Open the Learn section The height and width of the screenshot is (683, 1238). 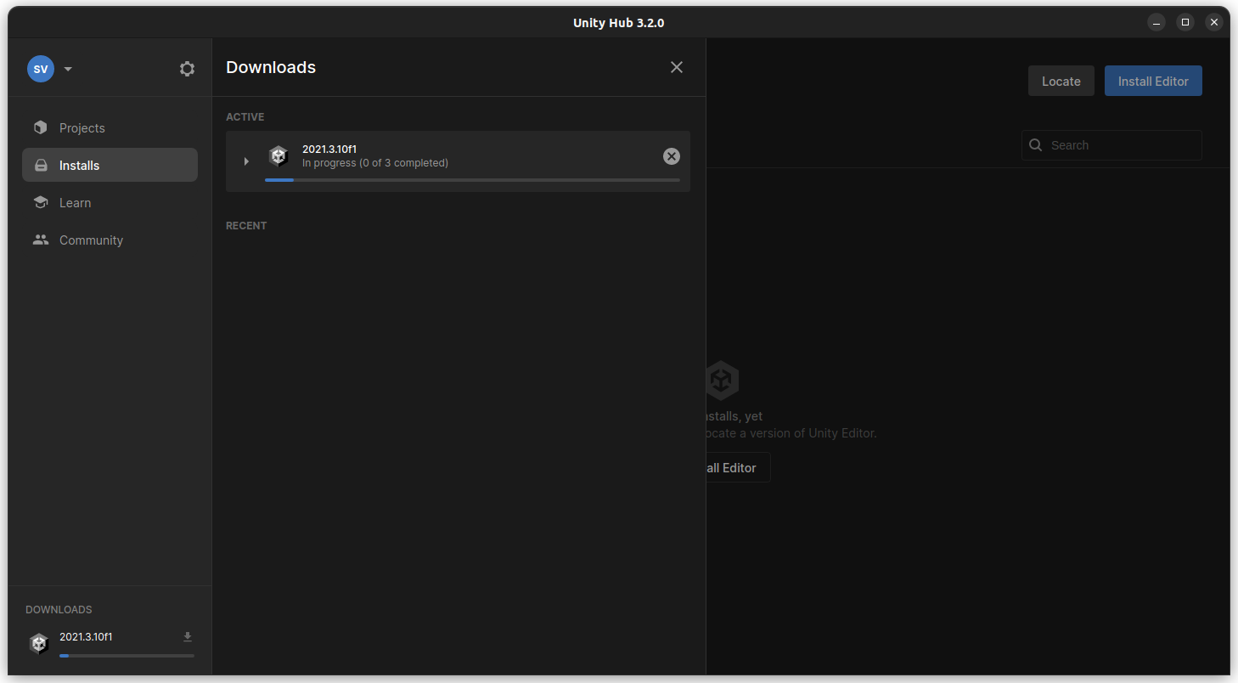(x=110, y=203)
